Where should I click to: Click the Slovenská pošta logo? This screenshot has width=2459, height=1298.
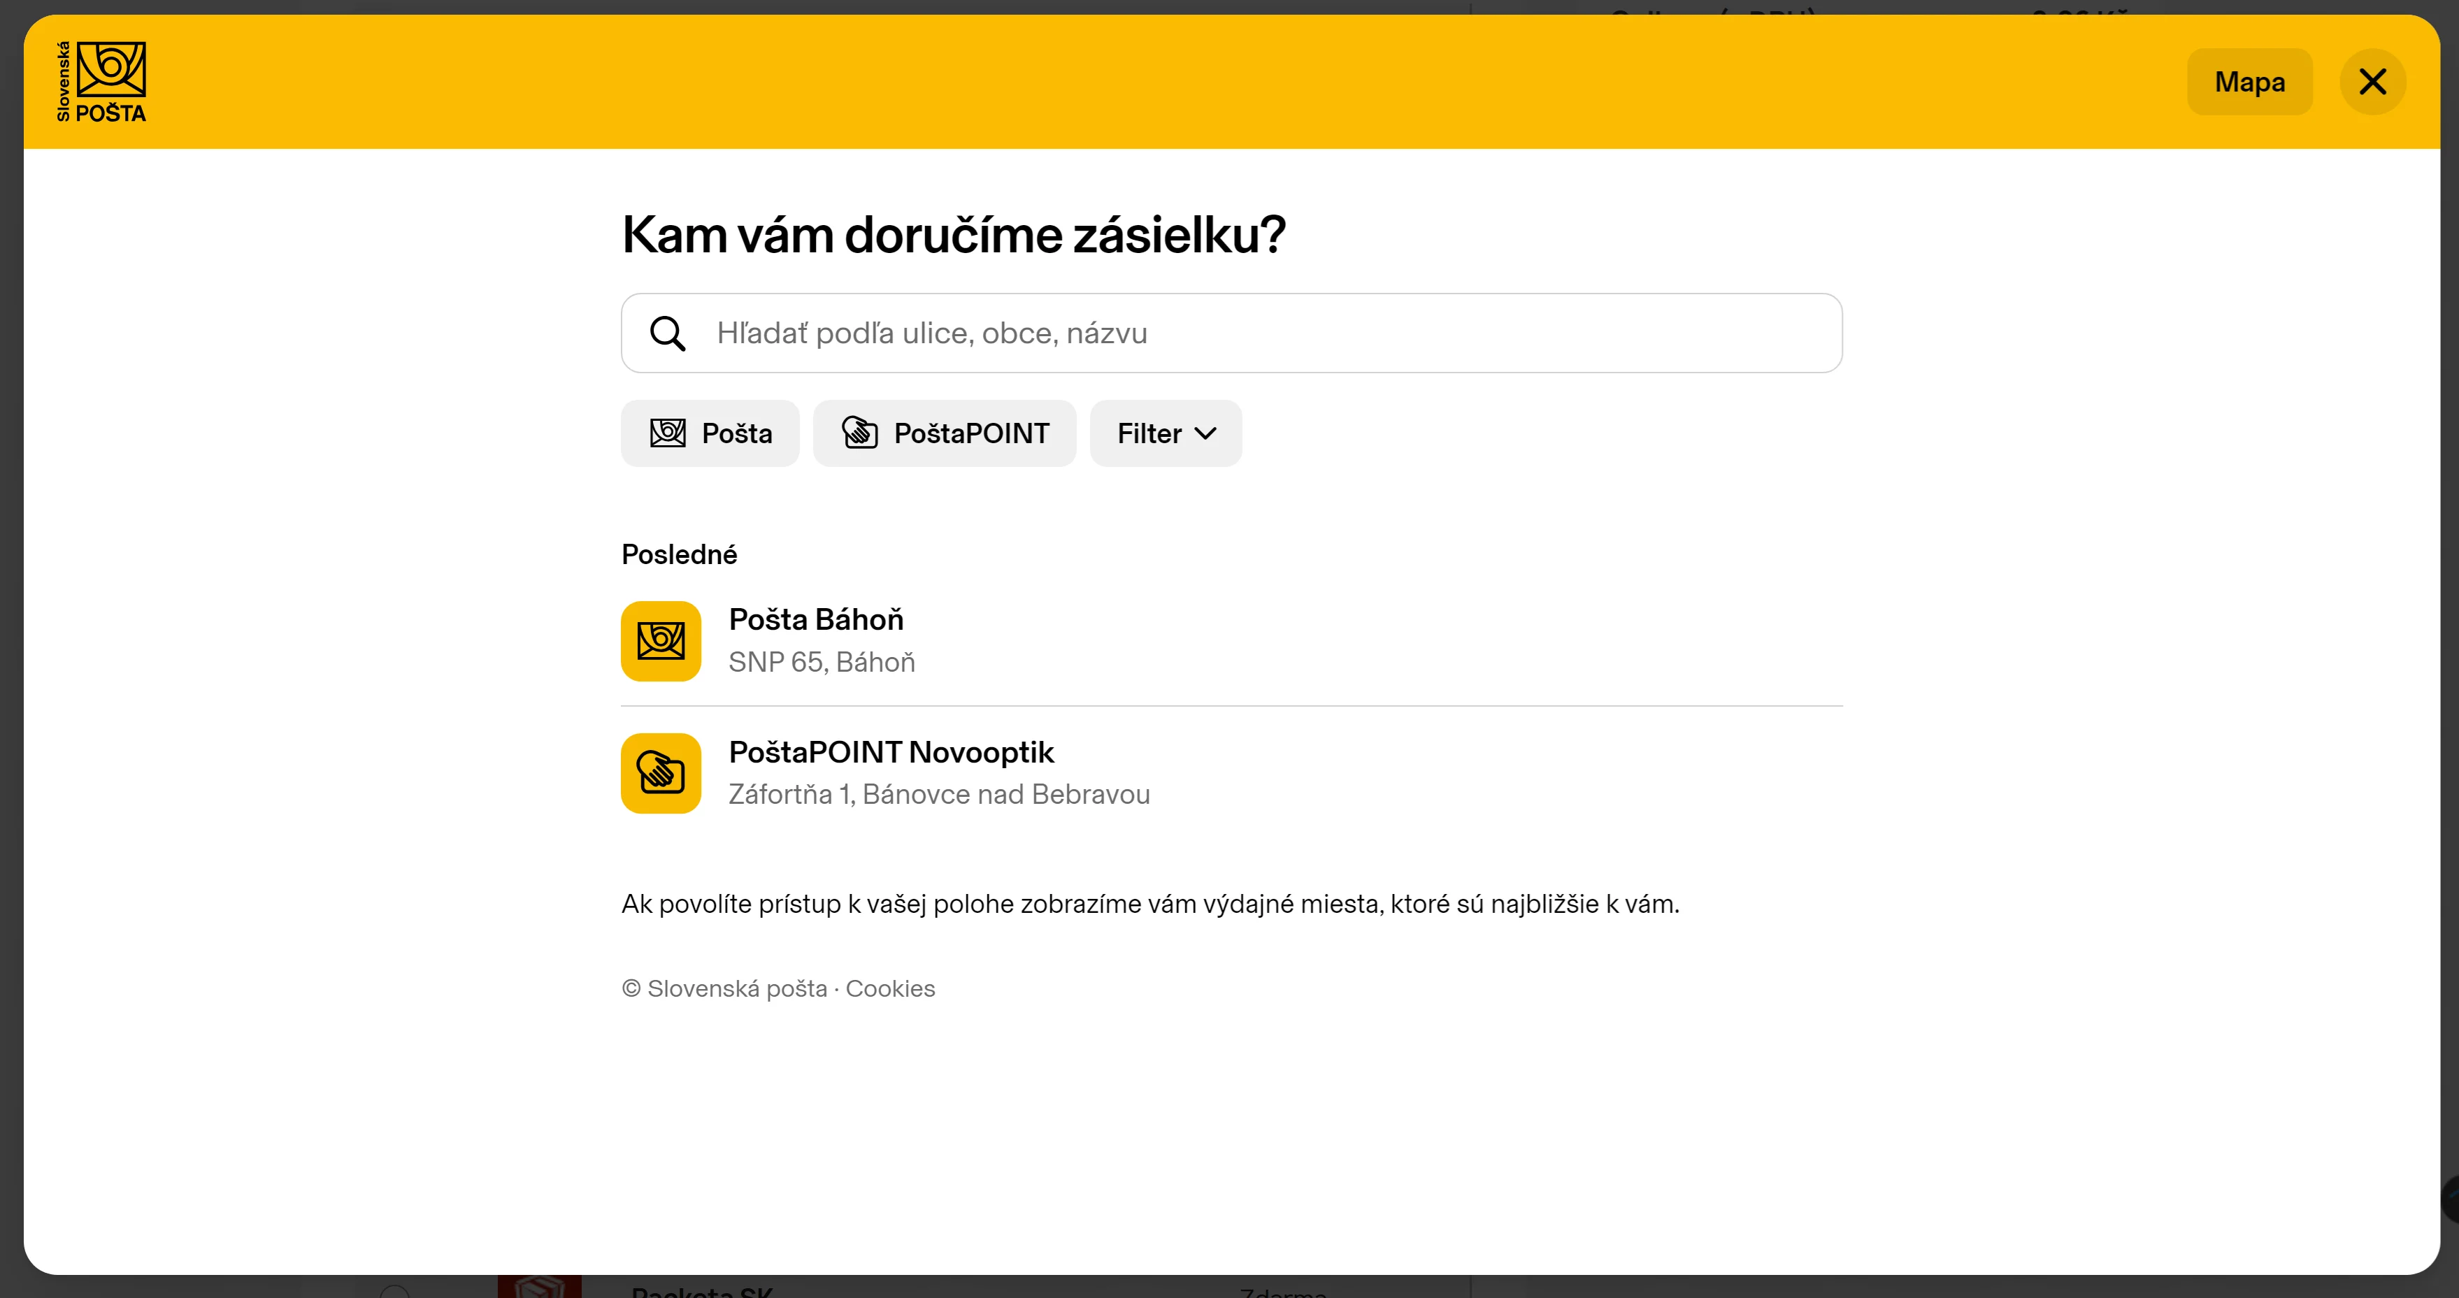(x=101, y=82)
